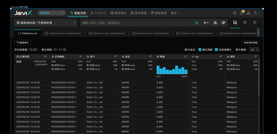
Task: Click the JarviX logo
Action: point(23,13)
